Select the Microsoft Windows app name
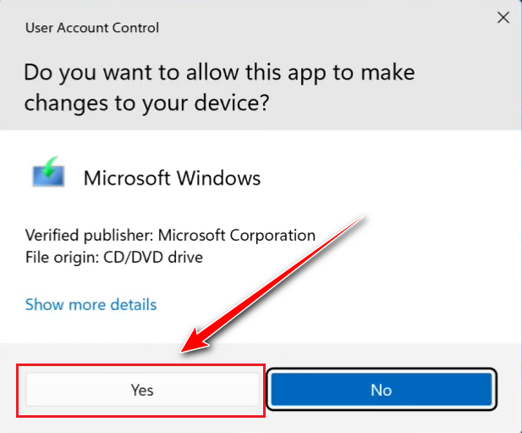The width and height of the screenshot is (522, 433). [x=172, y=179]
